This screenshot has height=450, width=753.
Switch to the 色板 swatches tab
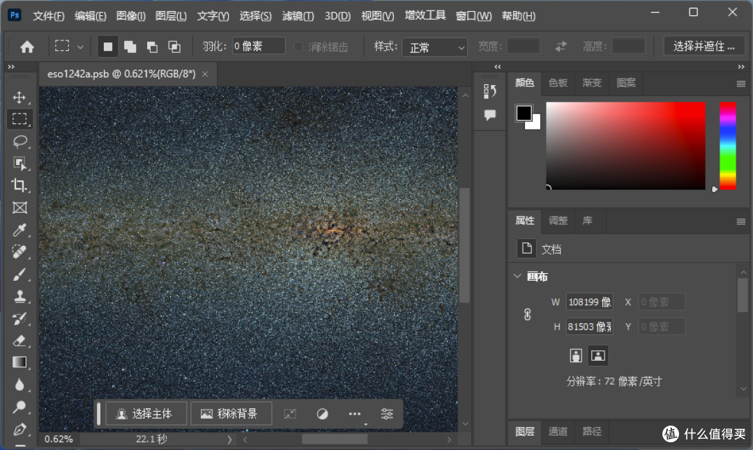[x=558, y=83]
